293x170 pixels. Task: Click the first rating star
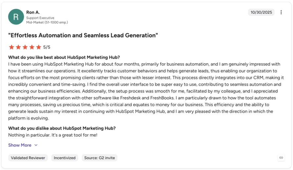click(x=11, y=47)
